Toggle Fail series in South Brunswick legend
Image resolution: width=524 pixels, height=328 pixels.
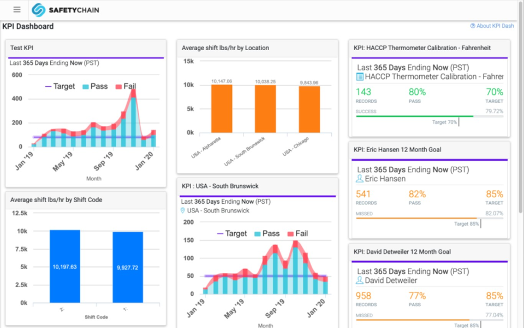(x=298, y=234)
